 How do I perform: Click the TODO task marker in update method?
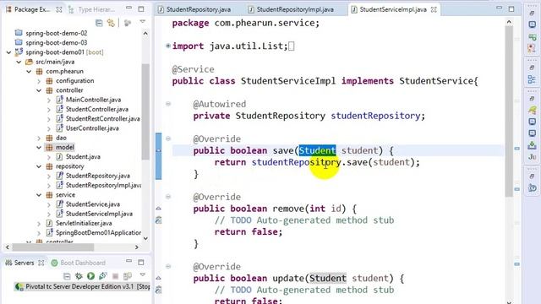(x=158, y=290)
